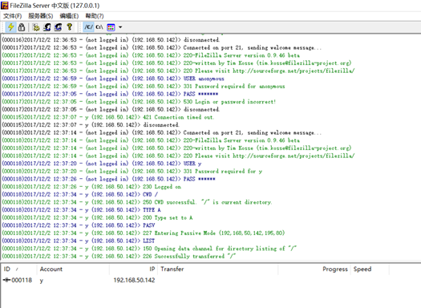Click the 'TYPE A' command log line

[82, 210]
